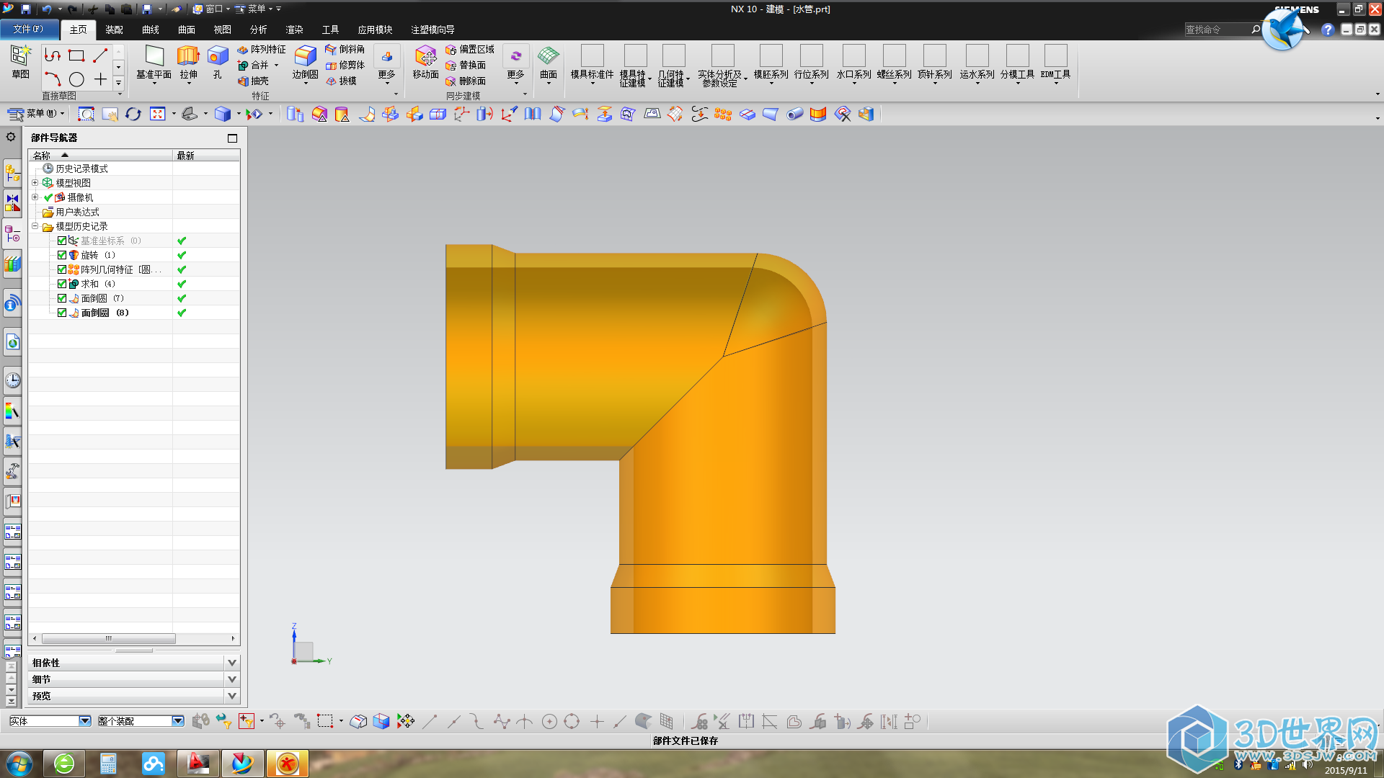1384x778 pixels.
Task: Click the Trim Body (修剪体) tool
Action: pyautogui.click(x=345, y=65)
